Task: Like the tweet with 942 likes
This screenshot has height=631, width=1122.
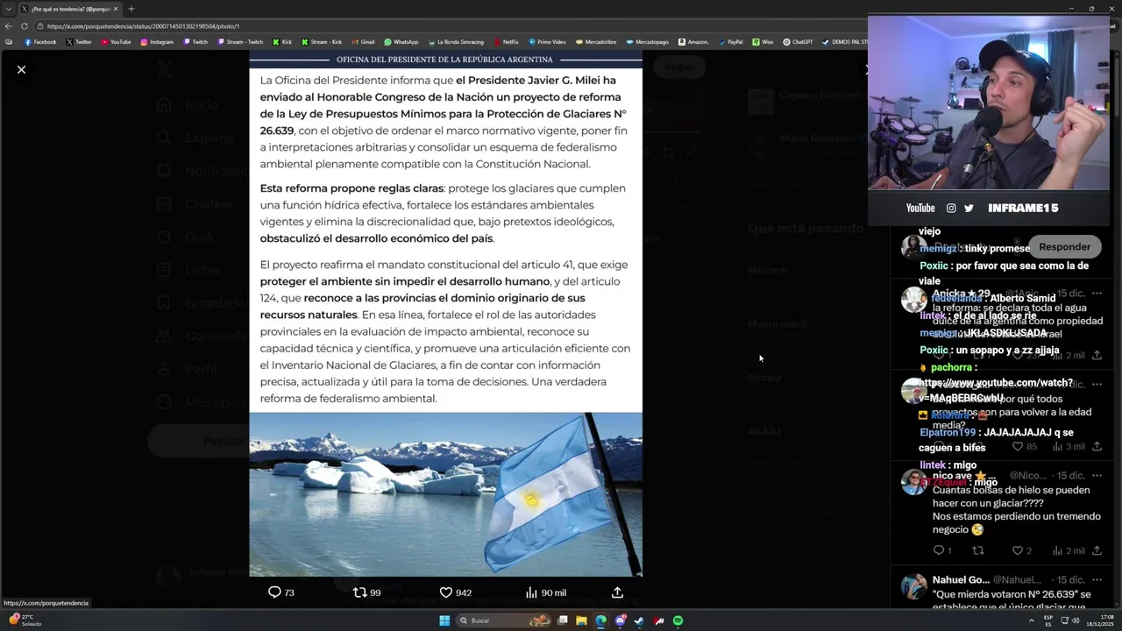Action: click(455, 592)
